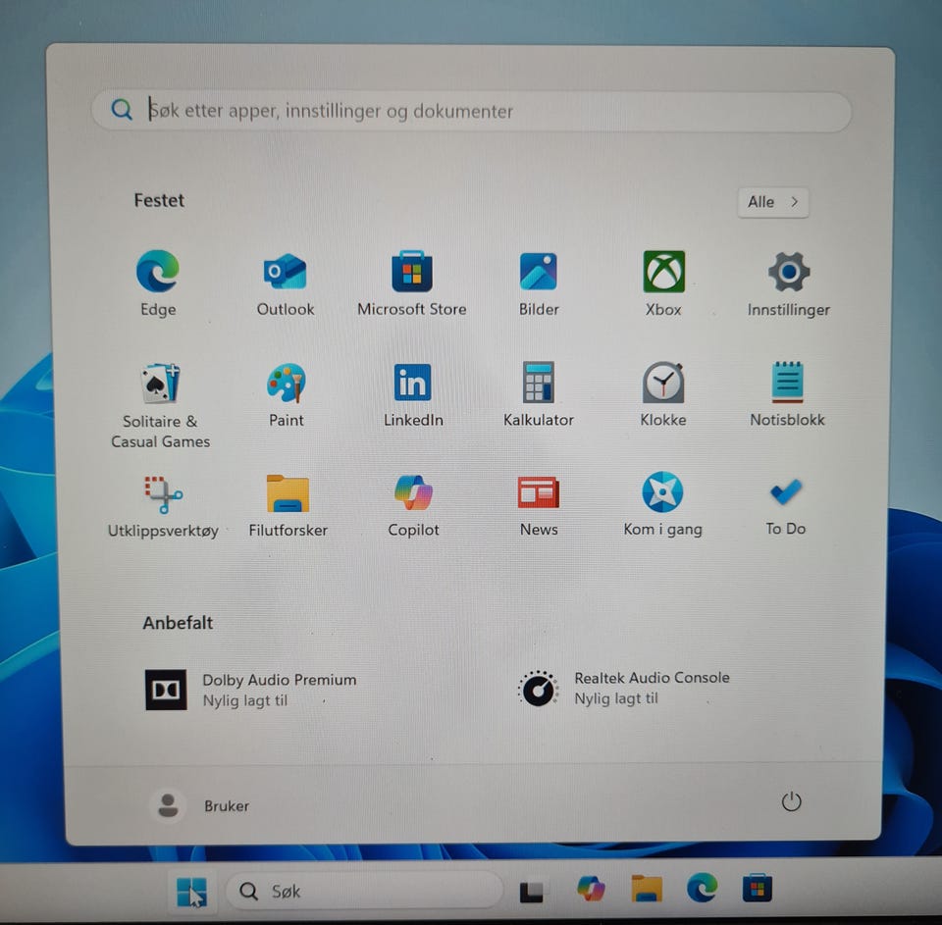Launch Notisblokk notepad
The height and width of the screenshot is (925, 942).
(x=787, y=394)
